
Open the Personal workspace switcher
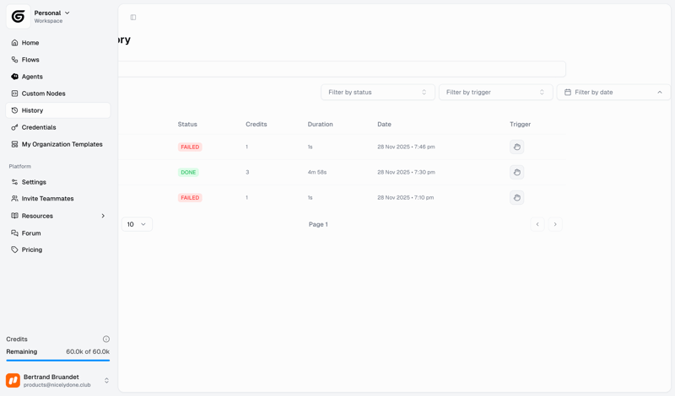pos(51,16)
